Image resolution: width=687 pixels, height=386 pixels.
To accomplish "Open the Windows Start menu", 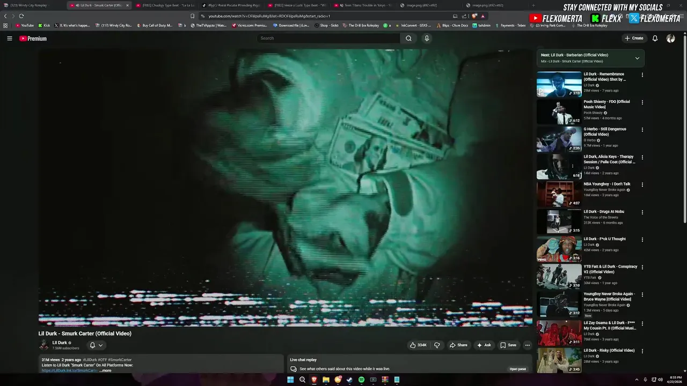I will (x=290, y=380).
